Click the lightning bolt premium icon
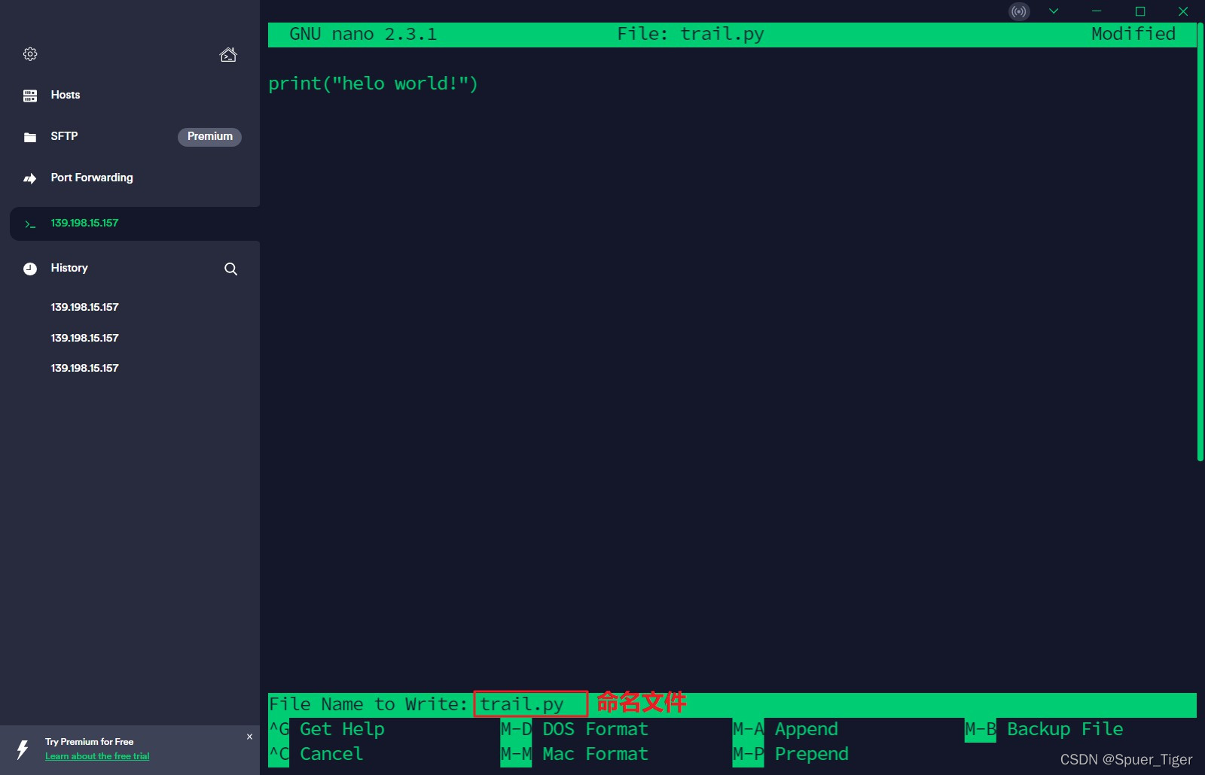 click(x=23, y=749)
